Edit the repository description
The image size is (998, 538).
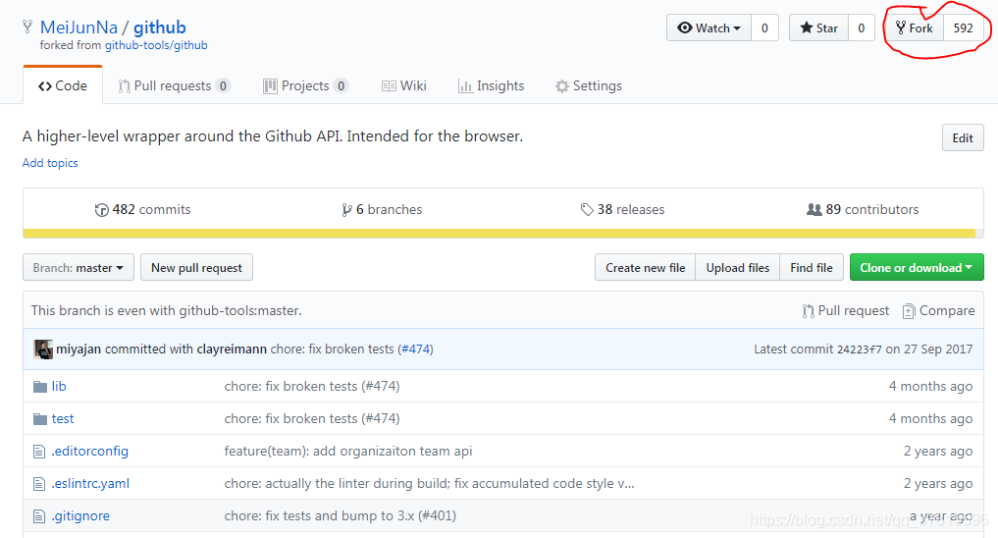pyautogui.click(x=963, y=138)
